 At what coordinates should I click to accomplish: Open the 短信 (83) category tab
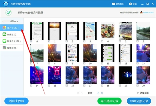[12, 48]
